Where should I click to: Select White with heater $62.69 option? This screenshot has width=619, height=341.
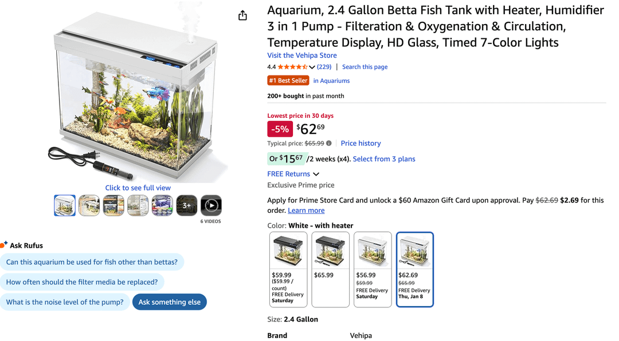coord(414,269)
